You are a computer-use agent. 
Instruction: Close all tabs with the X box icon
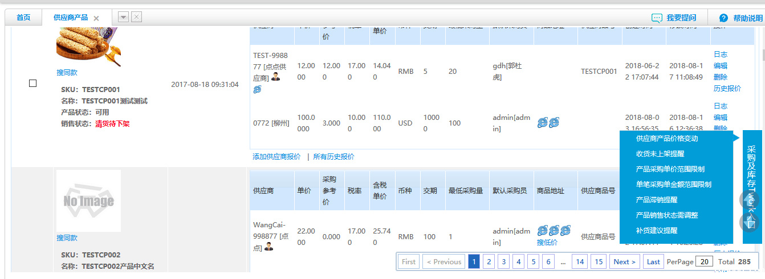[x=137, y=17]
